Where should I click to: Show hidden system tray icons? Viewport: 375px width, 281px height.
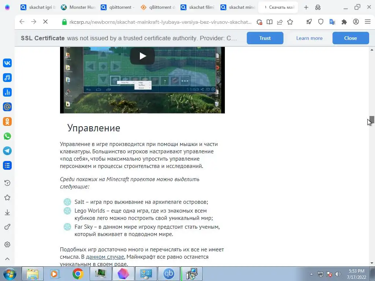click(x=311, y=274)
